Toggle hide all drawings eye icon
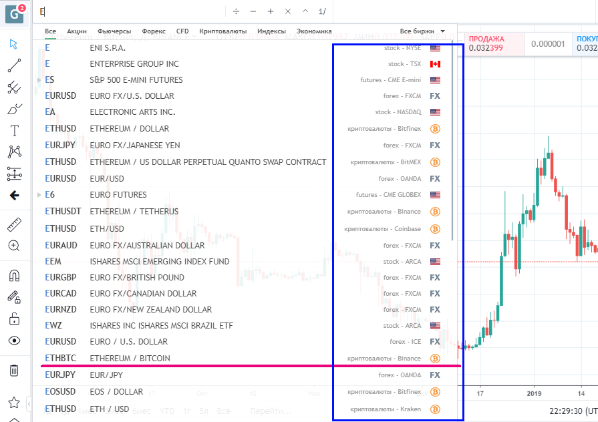The width and height of the screenshot is (598, 422). [14, 341]
